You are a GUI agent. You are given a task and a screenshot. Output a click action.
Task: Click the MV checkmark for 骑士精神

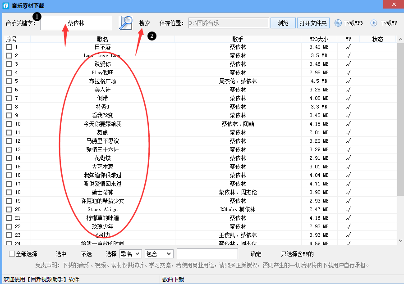tap(348, 192)
